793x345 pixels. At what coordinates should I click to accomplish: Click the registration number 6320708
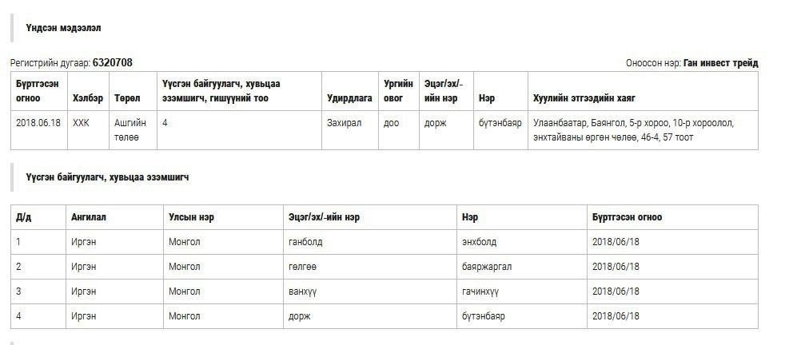[112, 62]
